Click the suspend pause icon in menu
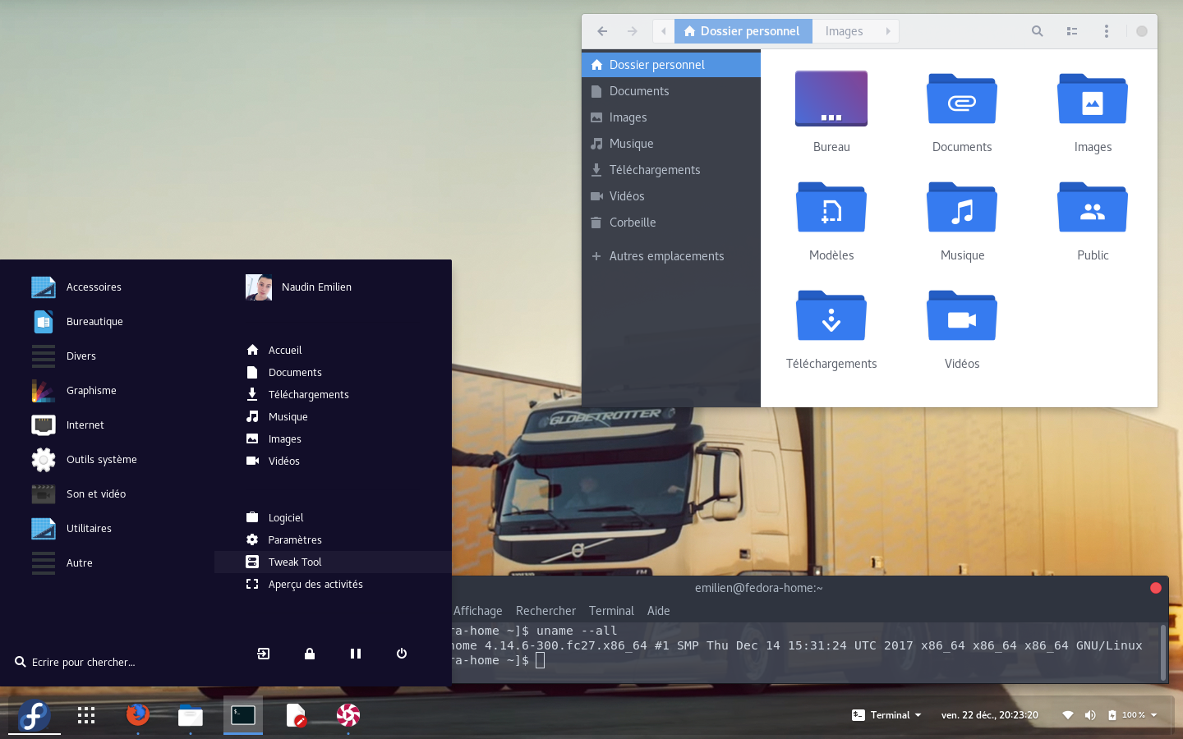This screenshot has width=1183, height=739. (356, 654)
